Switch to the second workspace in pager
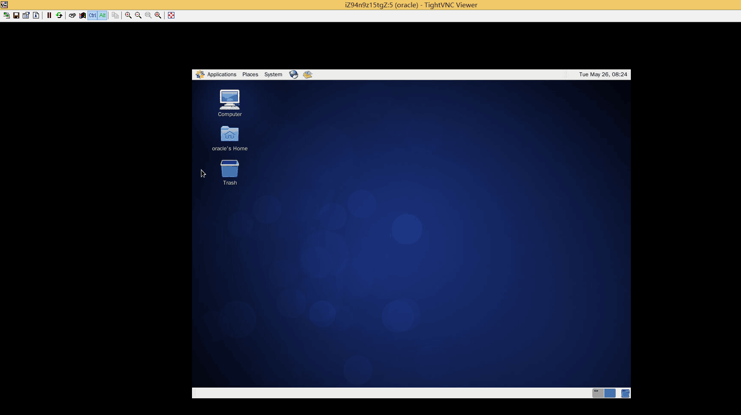This screenshot has width=741, height=415. pyautogui.click(x=610, y=393)
